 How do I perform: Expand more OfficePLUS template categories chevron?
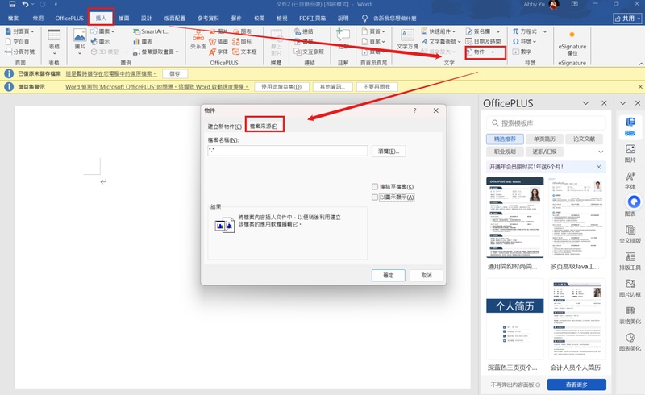[601, 152]
